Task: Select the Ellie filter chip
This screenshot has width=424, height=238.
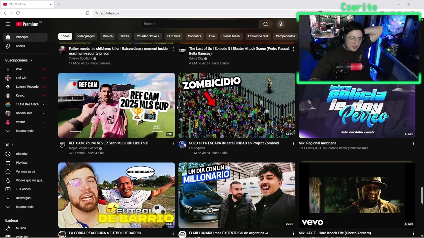Action: [x=212, y=36]
